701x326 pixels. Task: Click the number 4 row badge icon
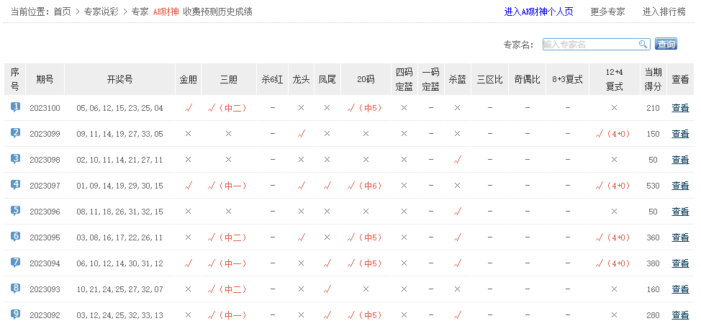click(x=15, y=185)
